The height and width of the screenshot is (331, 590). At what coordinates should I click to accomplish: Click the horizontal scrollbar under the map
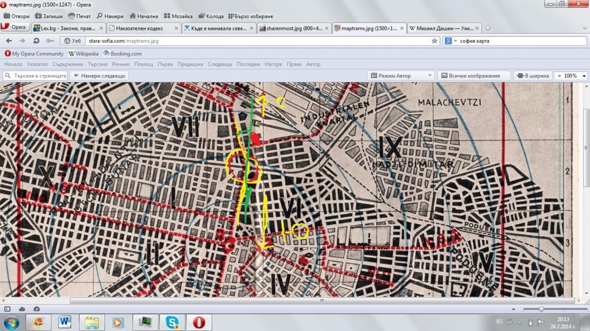pos(323,300)
